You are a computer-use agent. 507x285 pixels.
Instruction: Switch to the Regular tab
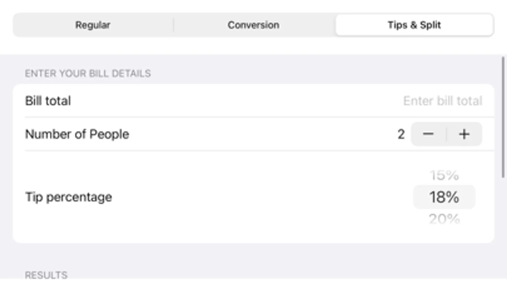coord(92,25)
